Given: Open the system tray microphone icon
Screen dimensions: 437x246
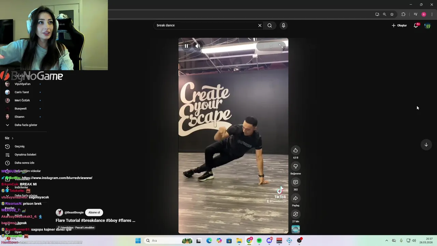Looking at the screenshot, I should [401, 241].
